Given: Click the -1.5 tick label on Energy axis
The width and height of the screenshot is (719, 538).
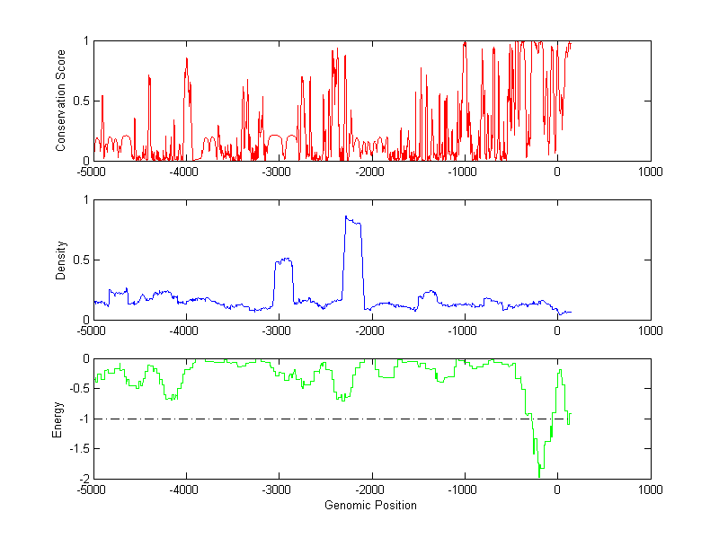Looking at the screenshot, I should click(x=79, y=449).
